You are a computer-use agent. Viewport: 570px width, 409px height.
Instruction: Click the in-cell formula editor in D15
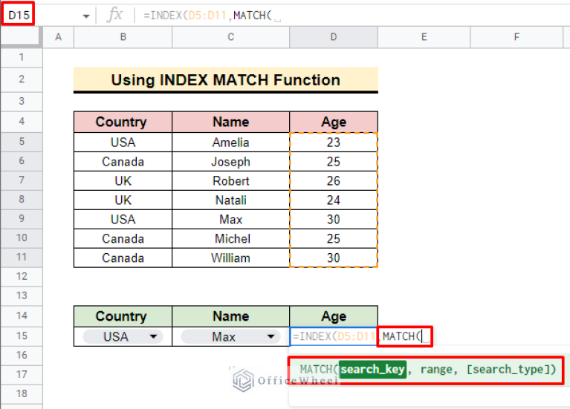[x=361, y=336]
